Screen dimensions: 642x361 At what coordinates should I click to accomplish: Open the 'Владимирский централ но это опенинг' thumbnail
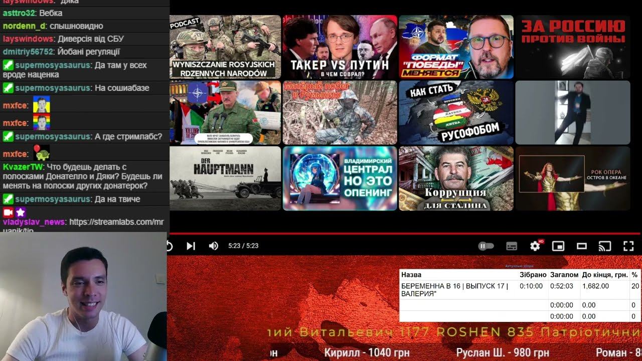click(x=340, y=178)
